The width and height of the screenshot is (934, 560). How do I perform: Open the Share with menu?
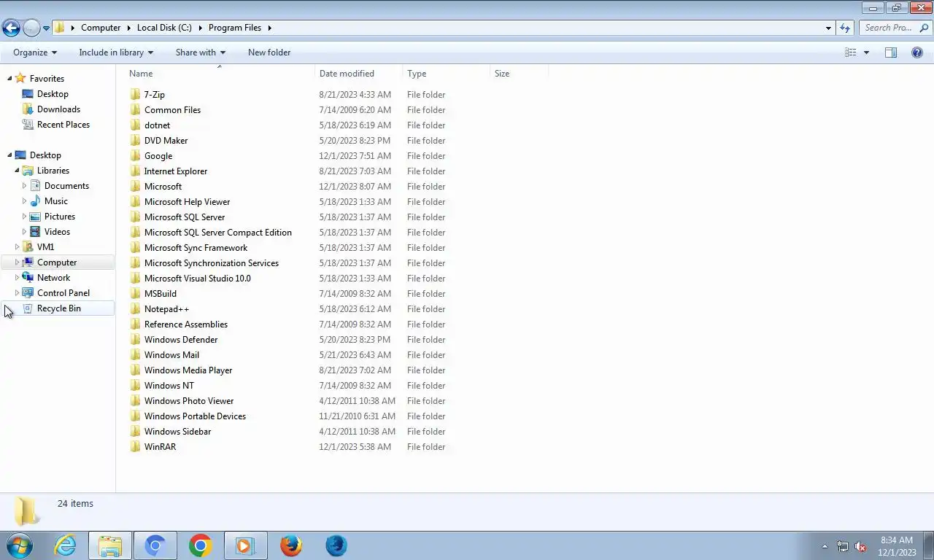[201, 52]
